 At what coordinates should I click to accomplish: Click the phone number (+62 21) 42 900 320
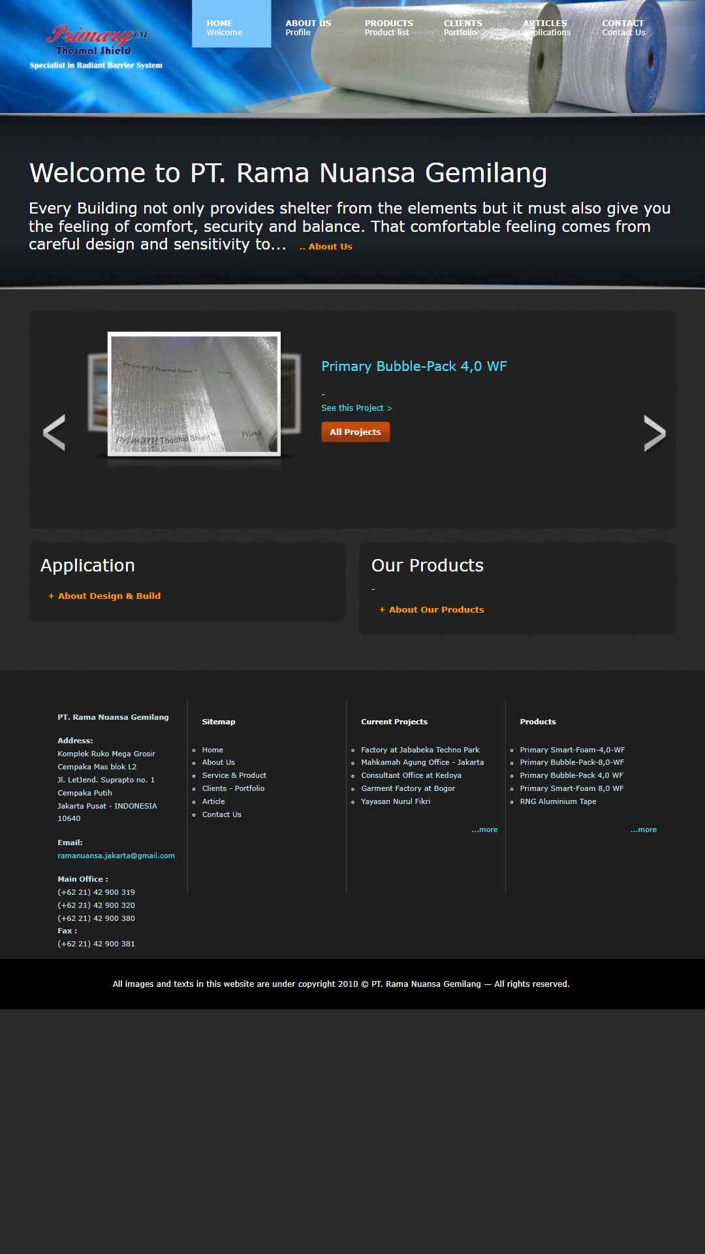click(96, 905)
